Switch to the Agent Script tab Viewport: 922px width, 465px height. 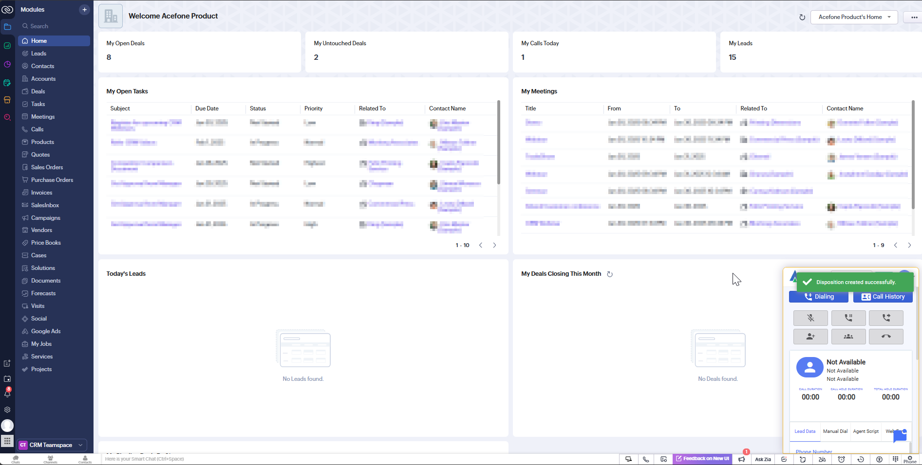[x=866, y=431]
